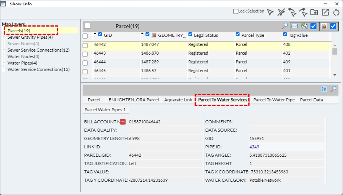
Task: Open the PIPE ID 4349 link
Action: click(x=254, y=147)
